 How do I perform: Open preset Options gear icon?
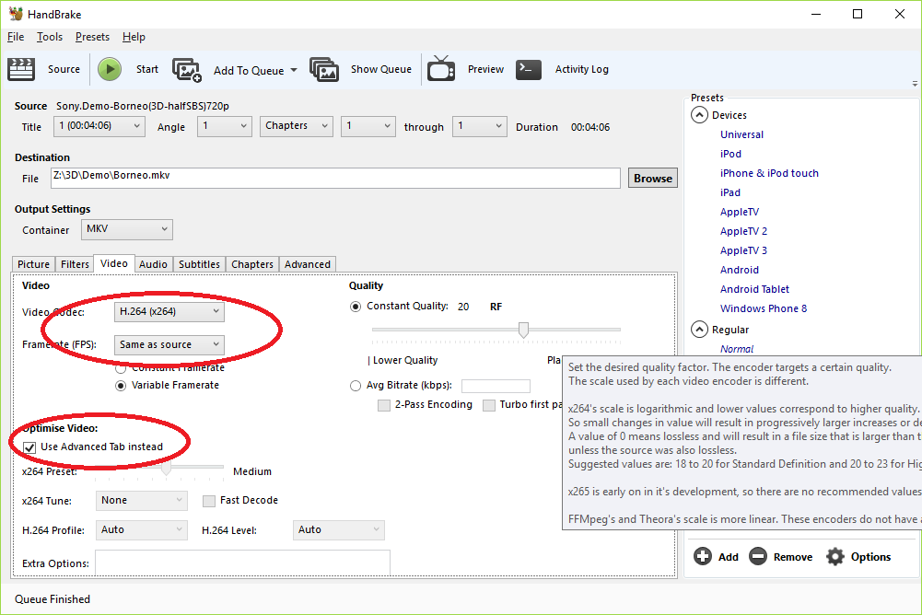coord(834,556)
